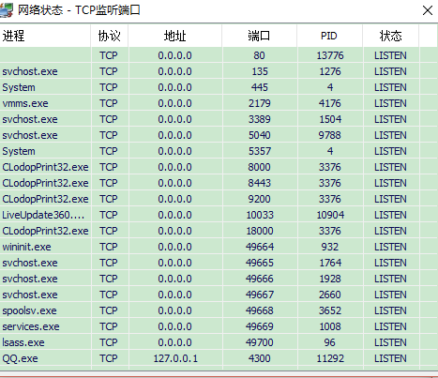Click port 2179 cell
This screenshot has height=378, width=438.
click(x=260, y=103)
